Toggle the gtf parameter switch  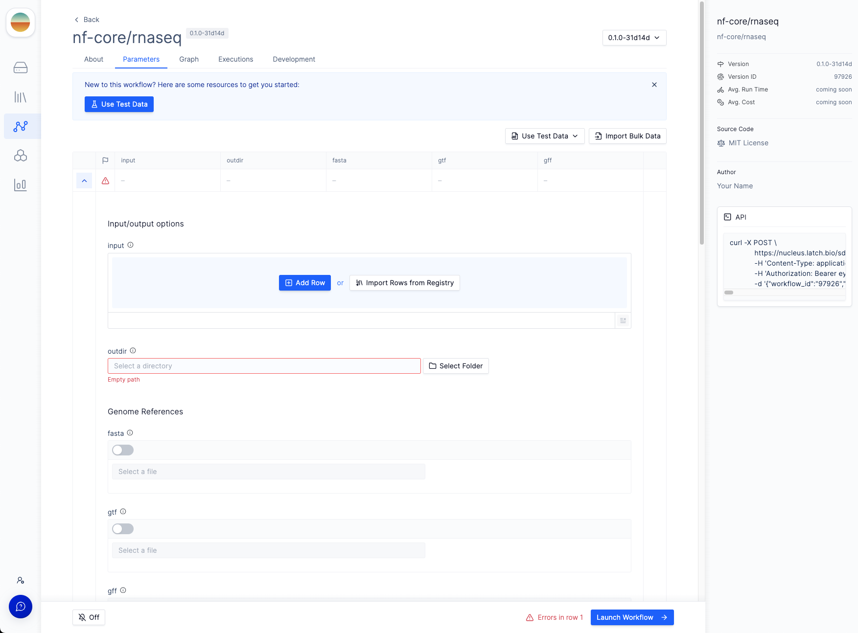[123, 529]
